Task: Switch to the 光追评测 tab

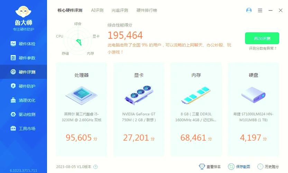Action: [120, 10]
